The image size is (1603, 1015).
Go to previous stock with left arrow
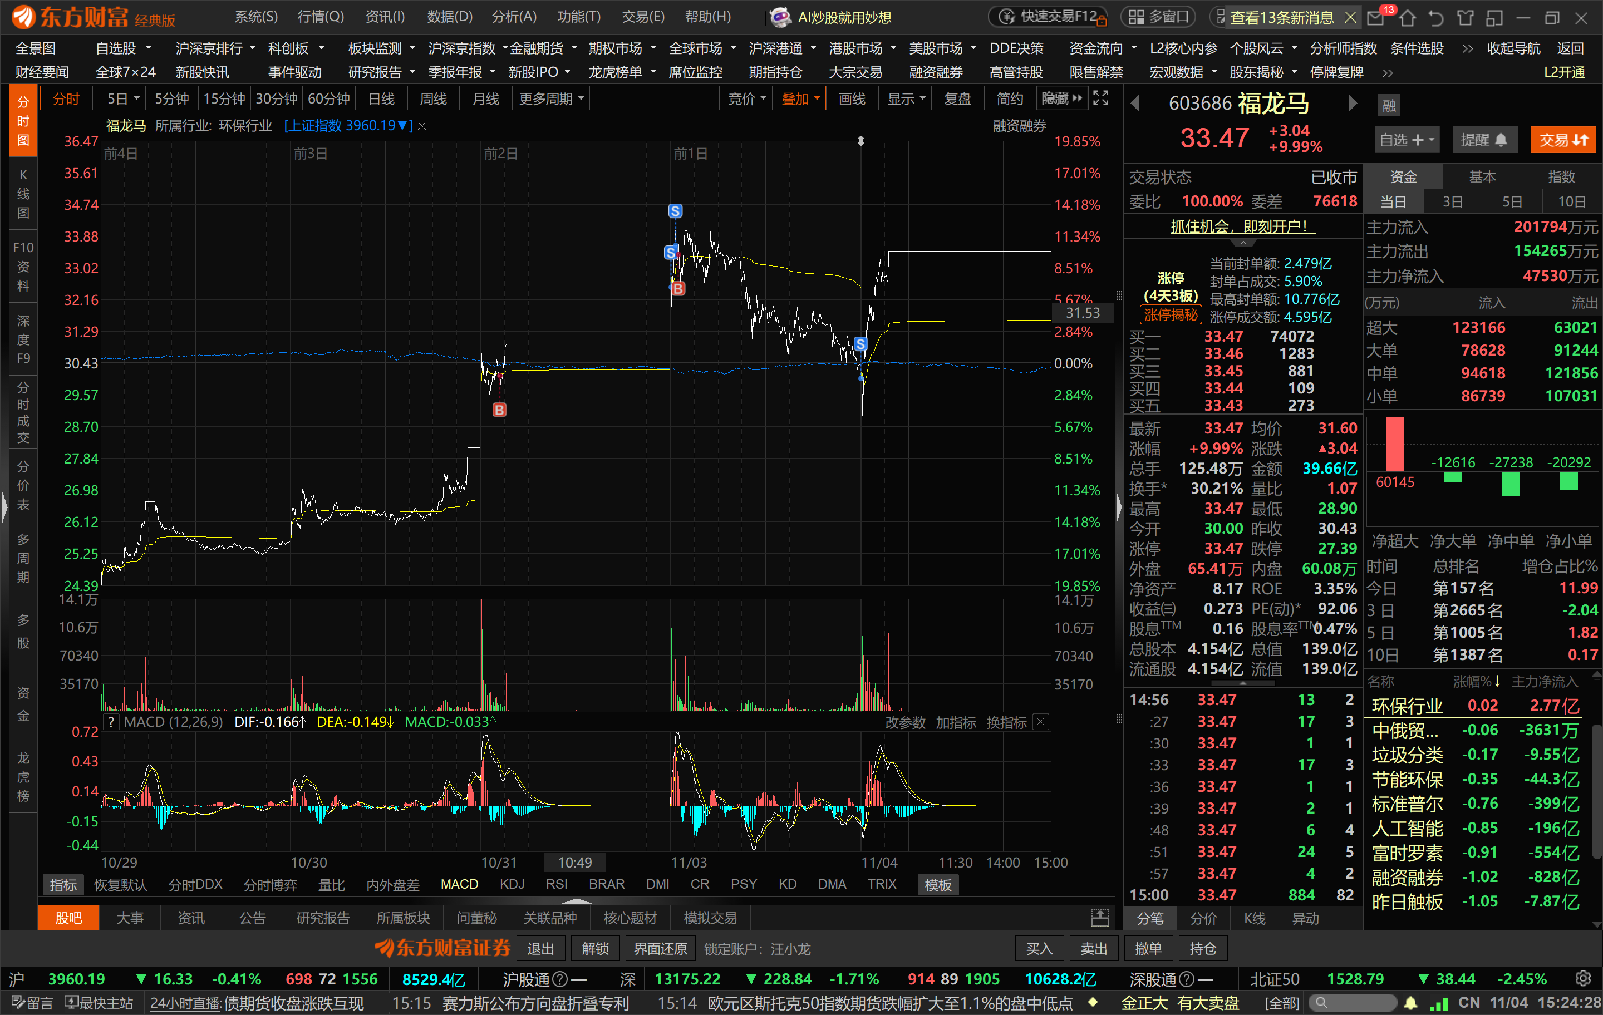point(1135,103)
